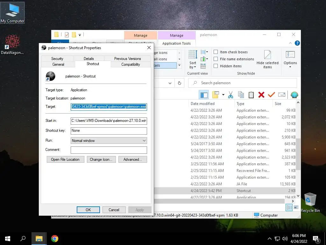Open the Compatibility tab
Screen dimensions: 326x245
131,64
